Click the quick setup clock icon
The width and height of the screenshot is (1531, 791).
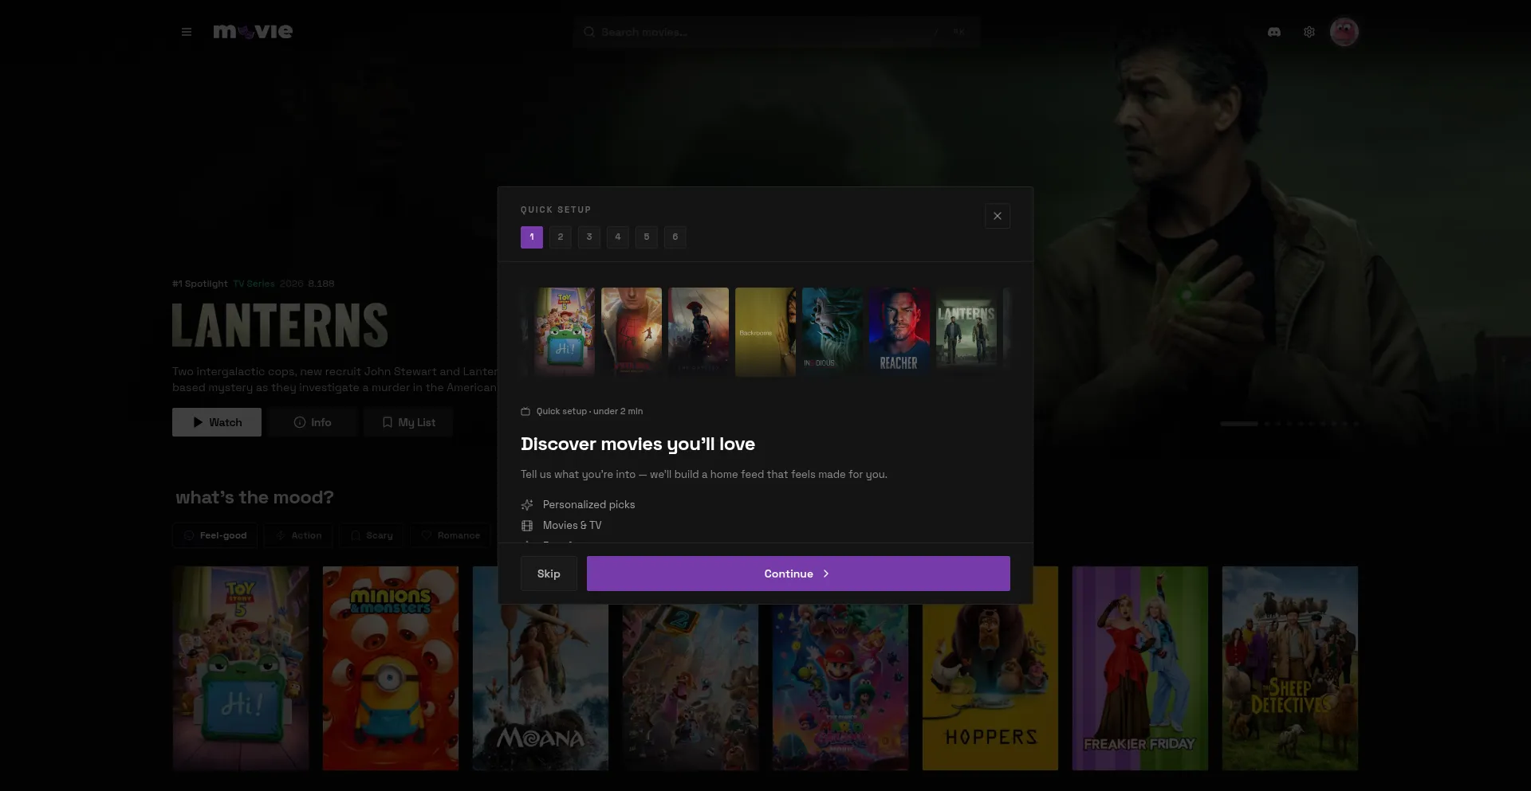point(525,412)
